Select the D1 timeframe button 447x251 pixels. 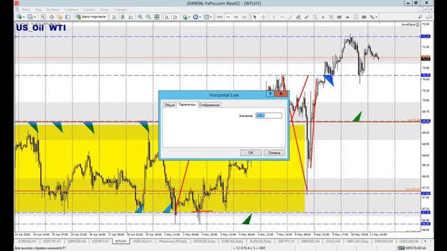pos(244,17)
